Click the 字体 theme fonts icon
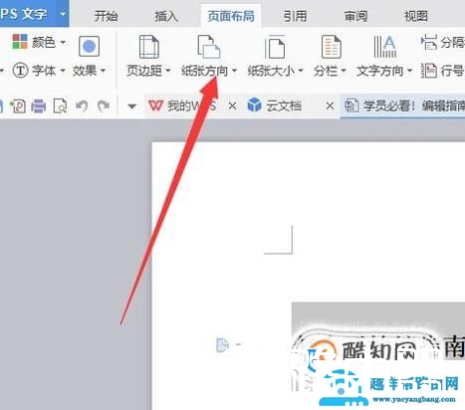This screenshot has height=410, width=465. pos(20,71)
